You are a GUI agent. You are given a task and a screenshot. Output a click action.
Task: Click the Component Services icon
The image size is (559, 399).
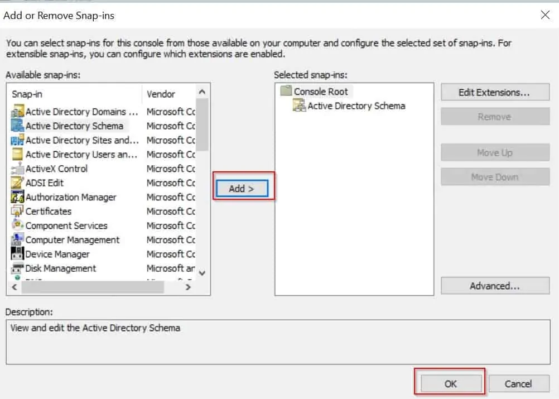coord(17,225)
